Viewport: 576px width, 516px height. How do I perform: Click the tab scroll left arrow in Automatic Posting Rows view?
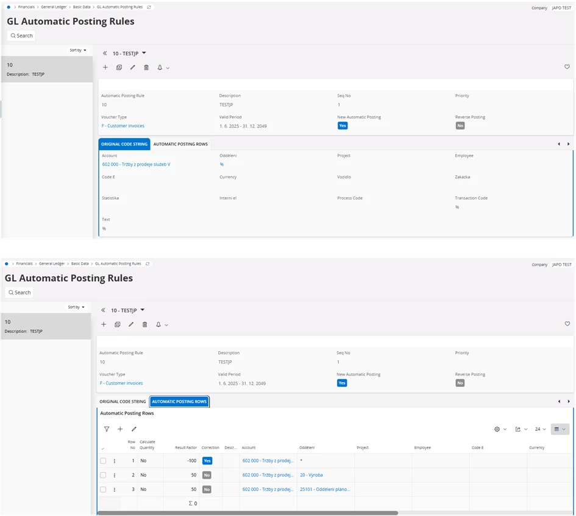coord(559,402)
